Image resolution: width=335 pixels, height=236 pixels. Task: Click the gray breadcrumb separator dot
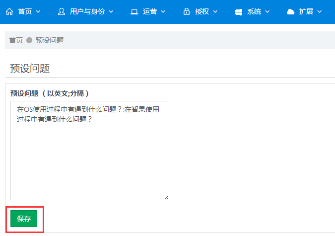point(29,40)
